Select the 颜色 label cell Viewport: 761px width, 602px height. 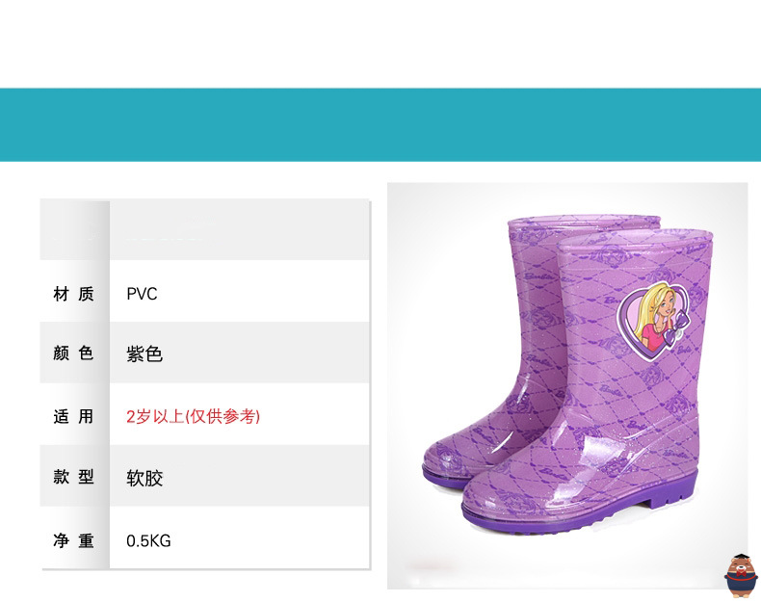[74, 353]
